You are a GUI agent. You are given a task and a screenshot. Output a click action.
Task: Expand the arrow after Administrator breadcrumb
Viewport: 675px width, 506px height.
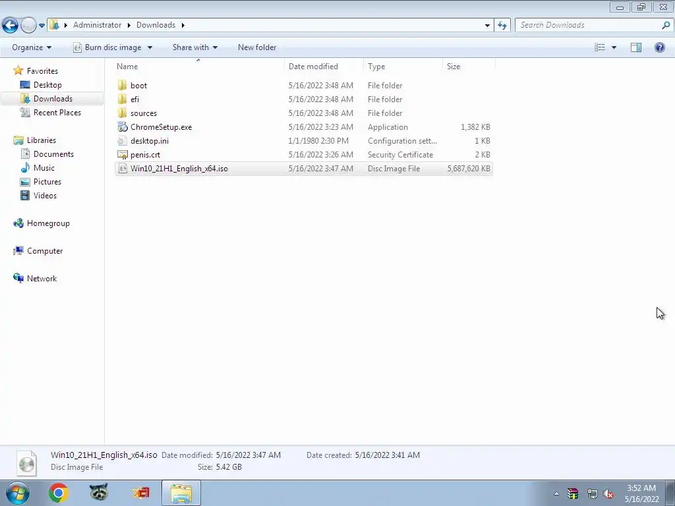[129, 25]
